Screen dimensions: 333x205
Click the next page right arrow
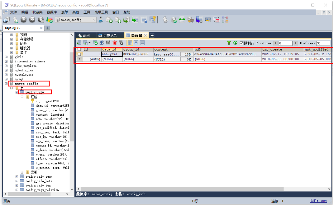click(295, 43)
